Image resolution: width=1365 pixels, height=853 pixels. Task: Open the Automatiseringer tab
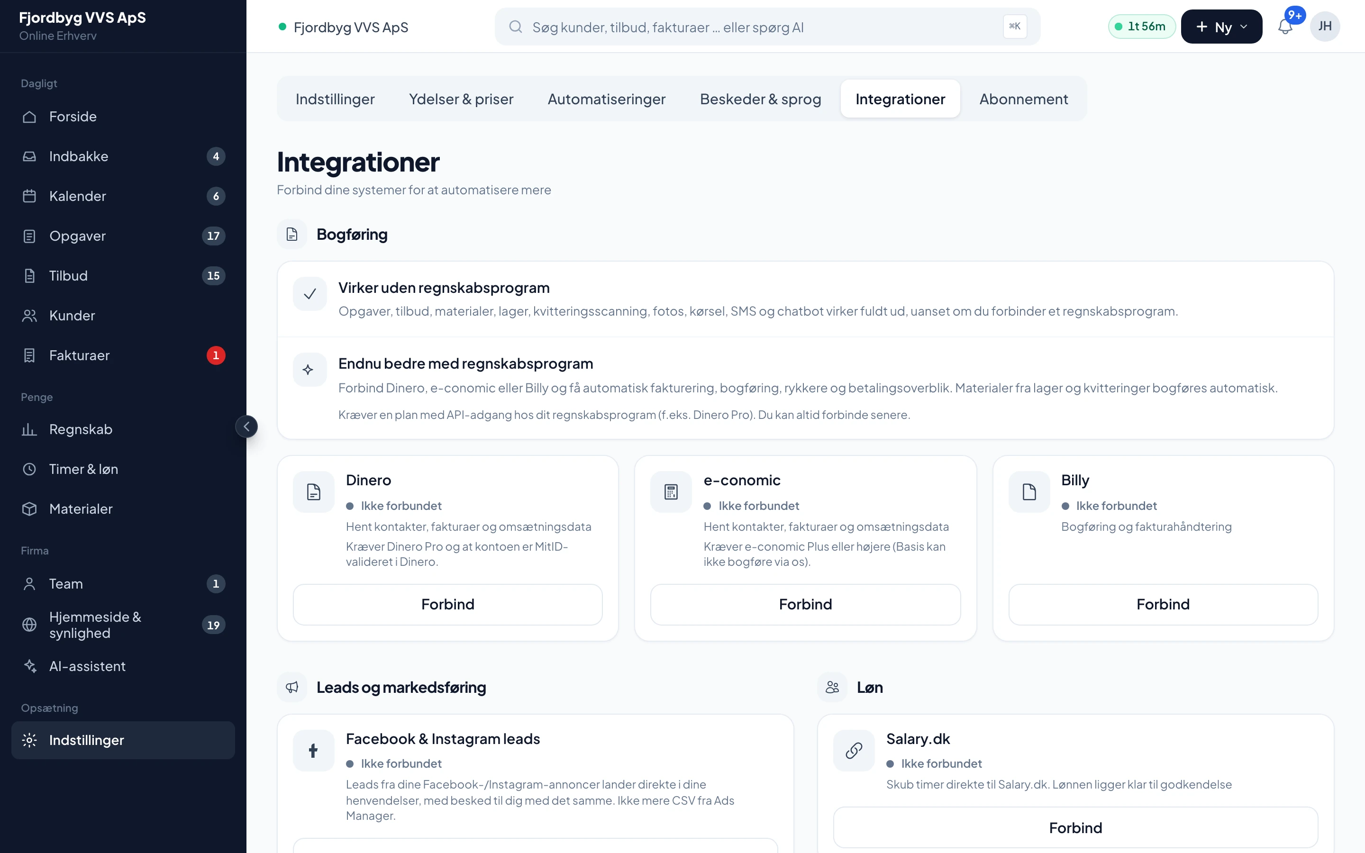(x=606, y=99)
